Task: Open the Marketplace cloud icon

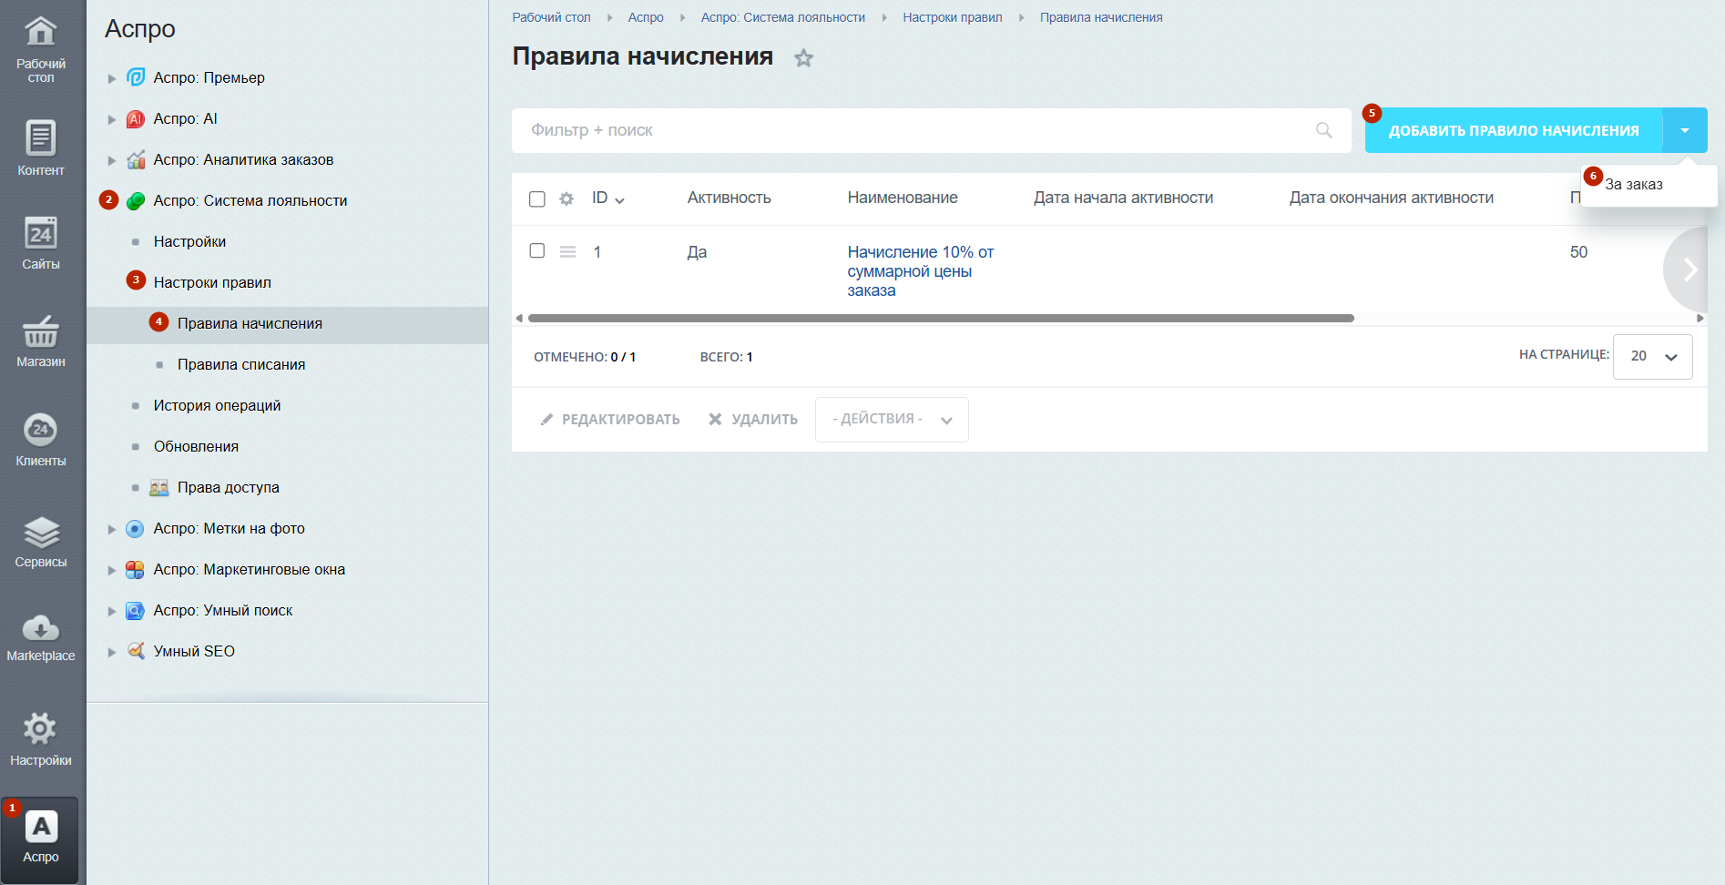Action: pyautogui.click(x=41, y=628)
